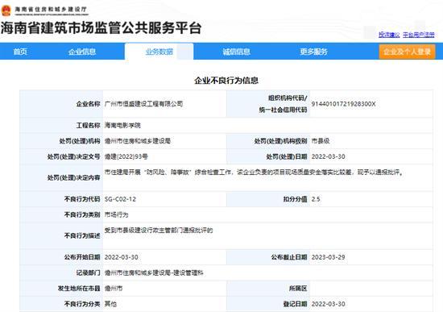The width and height of the screenshot is (443, 312).
Task: Select the 业务数据 nav tab
Action: (159, 52)
